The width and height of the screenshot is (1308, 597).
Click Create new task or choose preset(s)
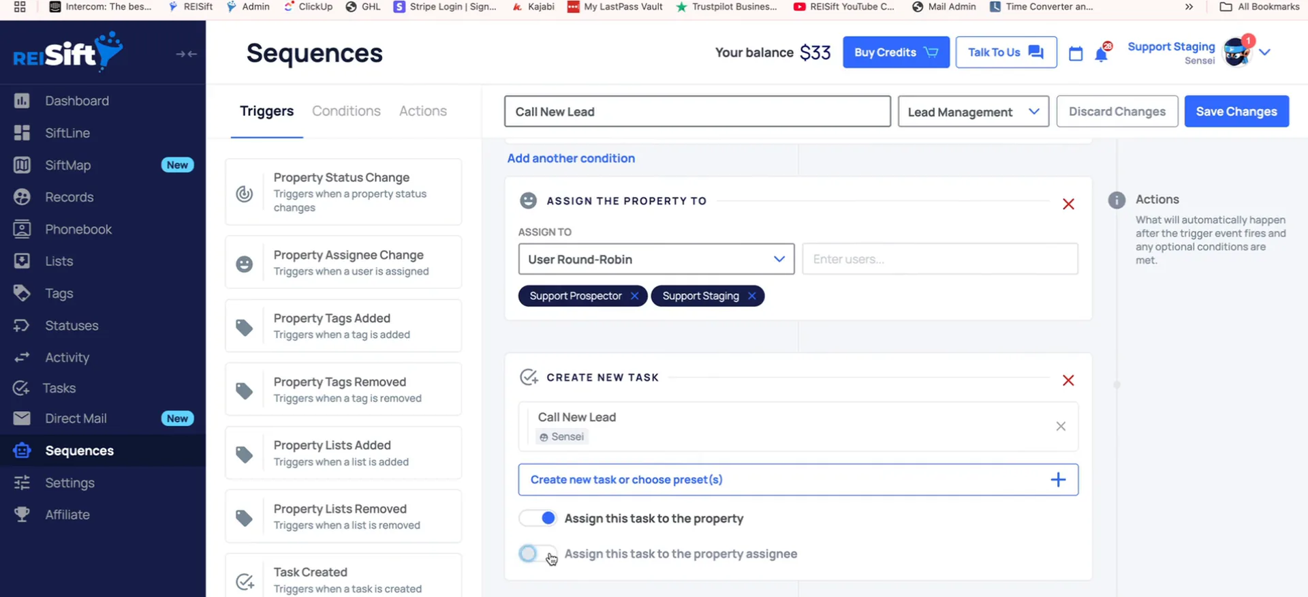click(x=798, y=480)
